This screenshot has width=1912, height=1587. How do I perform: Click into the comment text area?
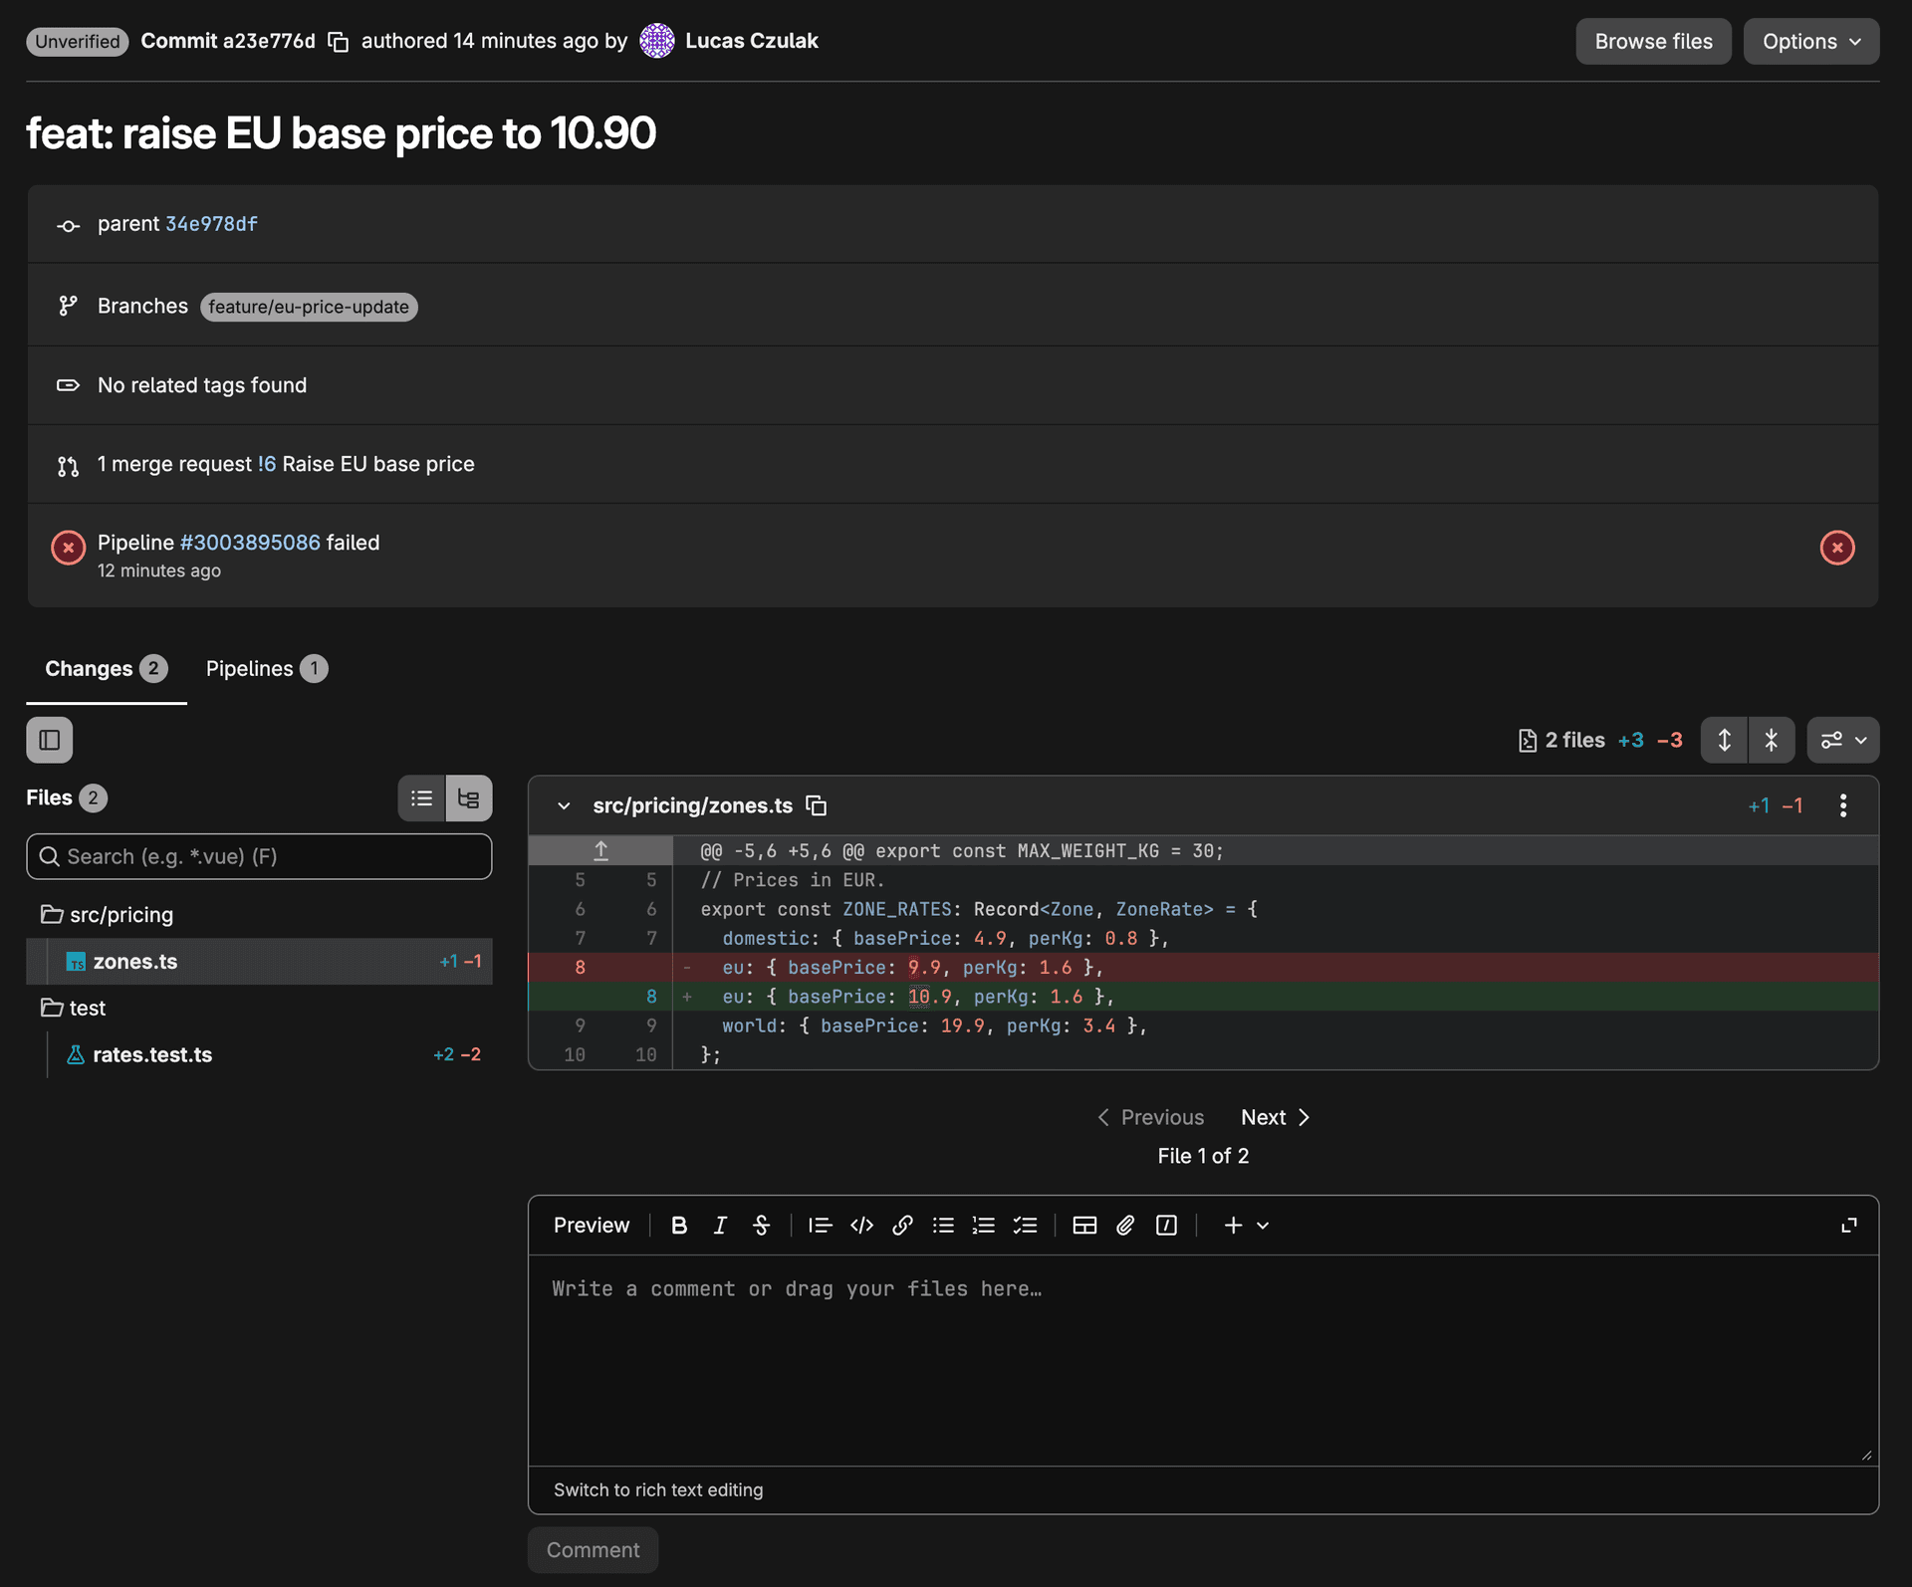(1203, 1360)
